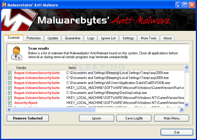This screenshot has width=197, height=140.
Task: Select the Security.Hijack vendor text
Action: point(26,103)
